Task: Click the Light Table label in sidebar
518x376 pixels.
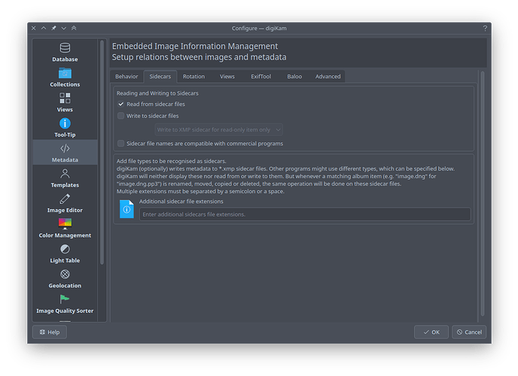Action: click(65, 260)
